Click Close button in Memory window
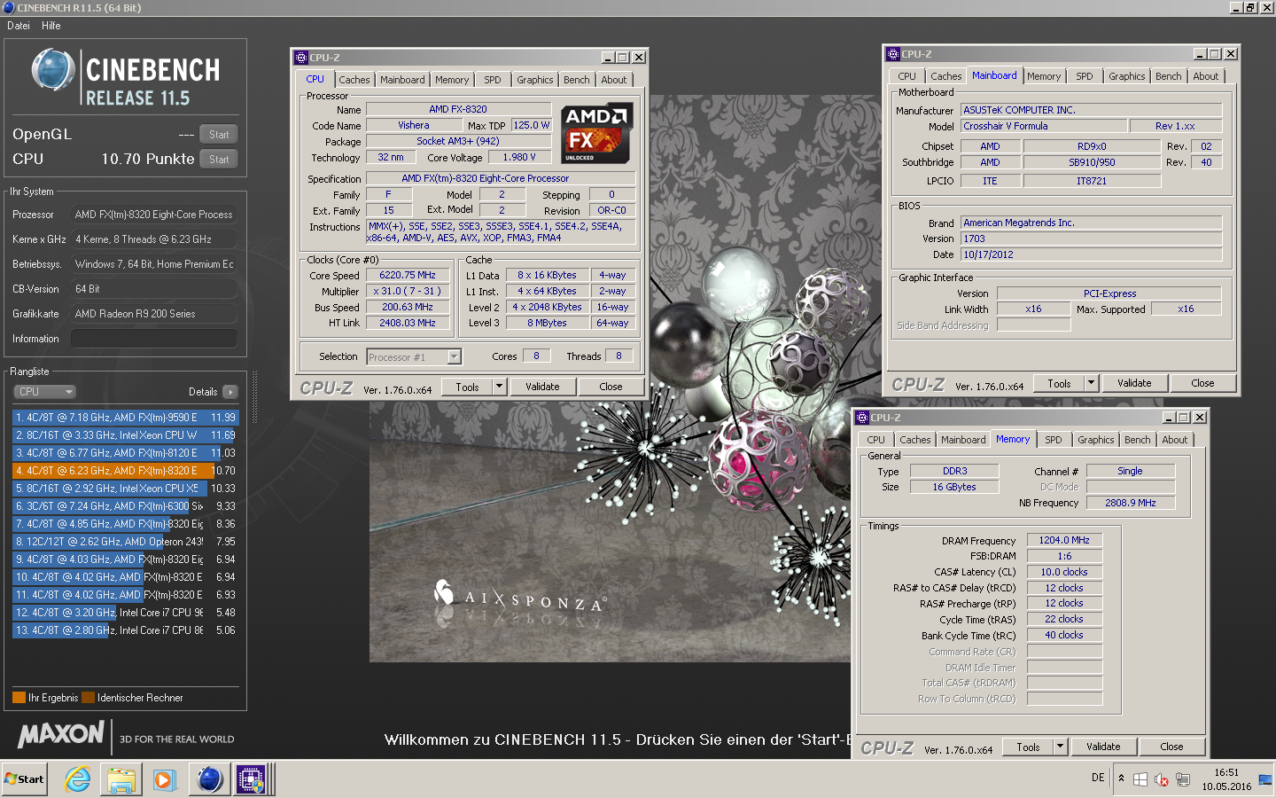 (1171, 747)
